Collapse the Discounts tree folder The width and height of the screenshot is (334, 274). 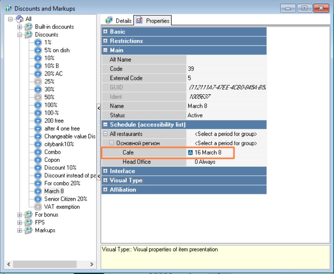[20, 34]
